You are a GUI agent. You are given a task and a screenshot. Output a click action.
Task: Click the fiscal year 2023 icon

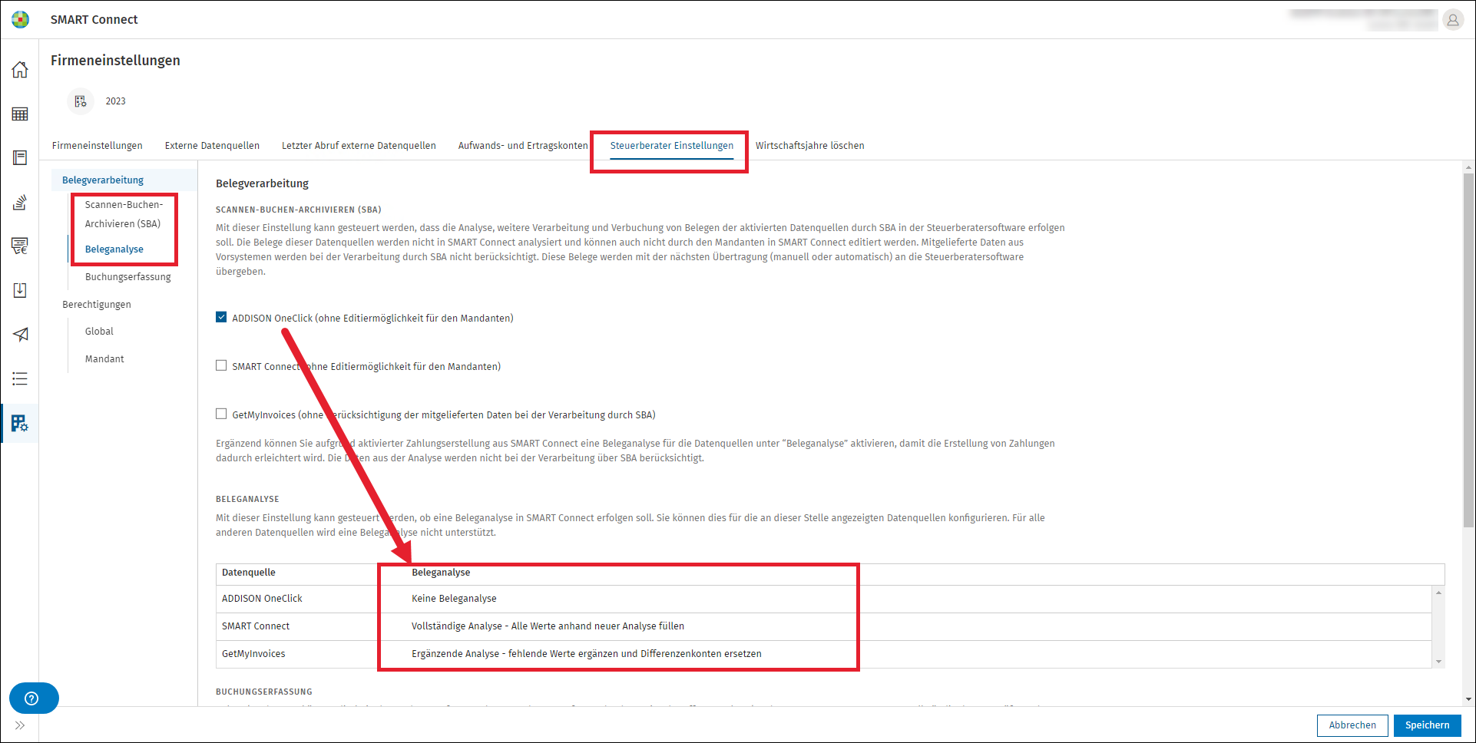pos(81,101)
